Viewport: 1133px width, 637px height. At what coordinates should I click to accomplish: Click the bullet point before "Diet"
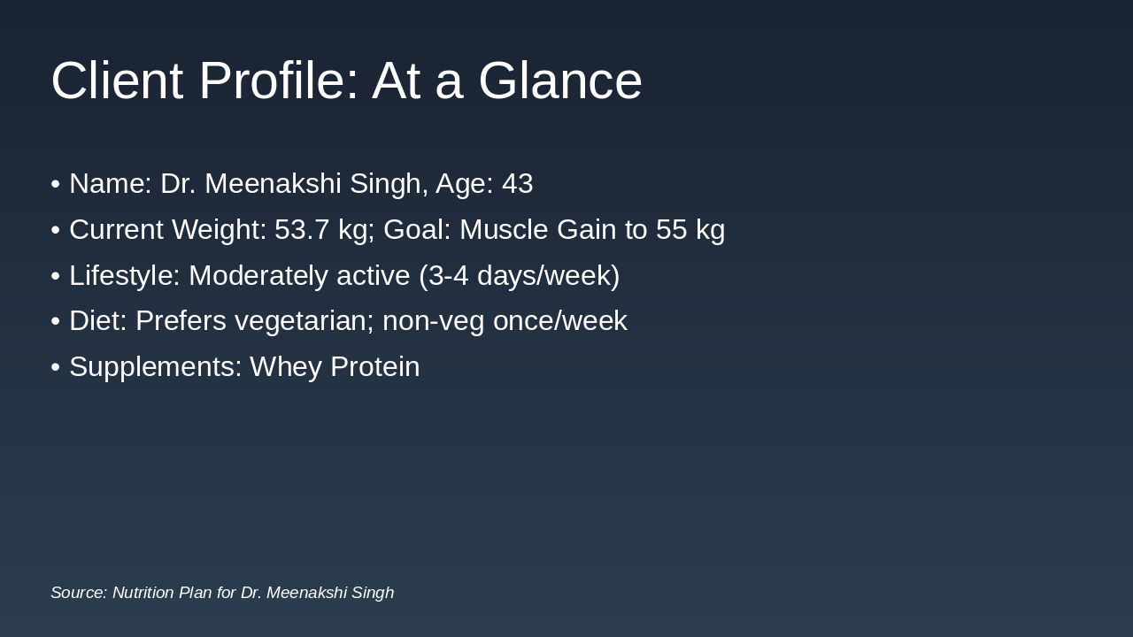point(56,321)
